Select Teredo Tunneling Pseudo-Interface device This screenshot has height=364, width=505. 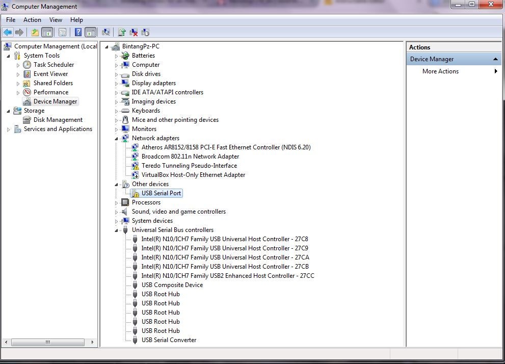(x=190, y=166)
